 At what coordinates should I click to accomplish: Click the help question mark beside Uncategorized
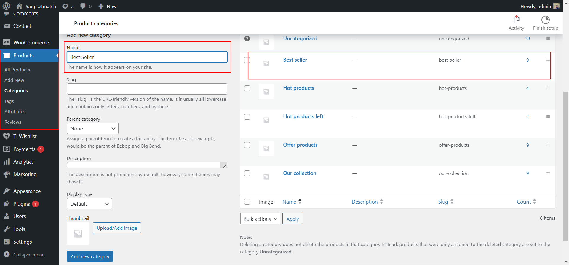click(247, 39)
